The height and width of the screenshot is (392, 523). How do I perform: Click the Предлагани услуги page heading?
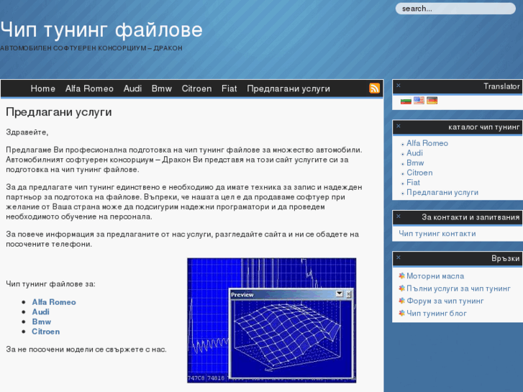(59, 111)
